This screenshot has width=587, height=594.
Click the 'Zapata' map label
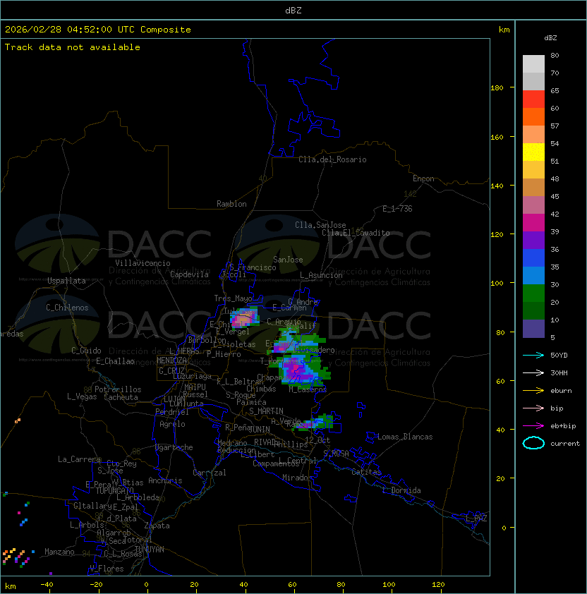click(157, 526)
